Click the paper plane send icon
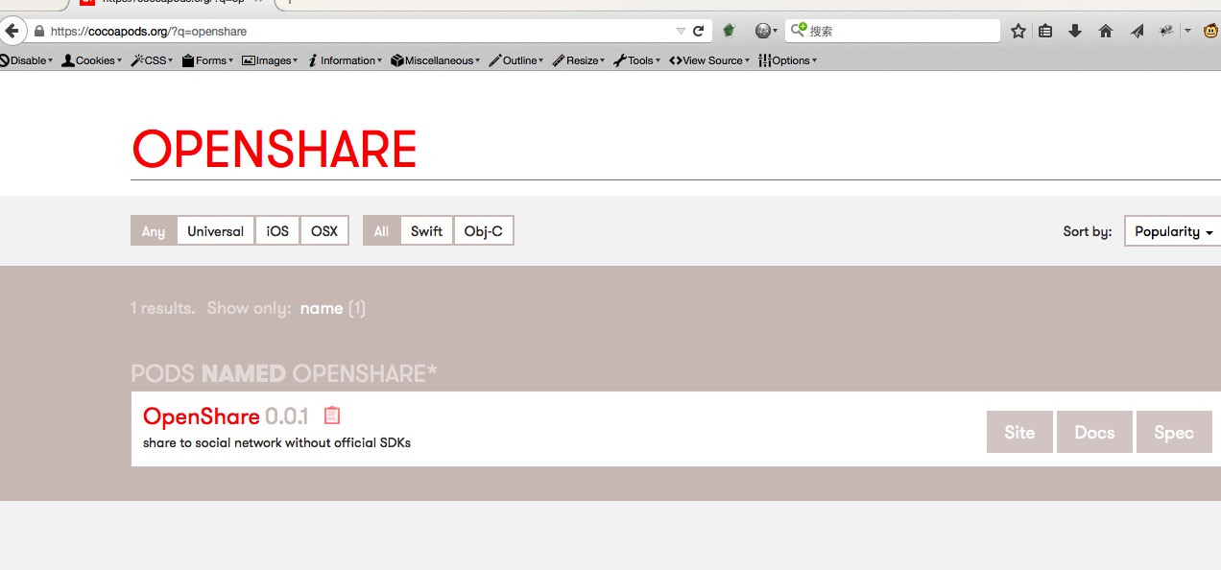This screenshot has width=1221, height=570. point(1137,31)
